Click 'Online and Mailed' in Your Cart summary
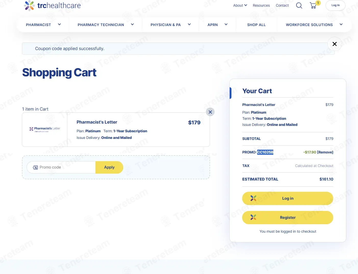The image size is (358, 274). coord(282,125)
